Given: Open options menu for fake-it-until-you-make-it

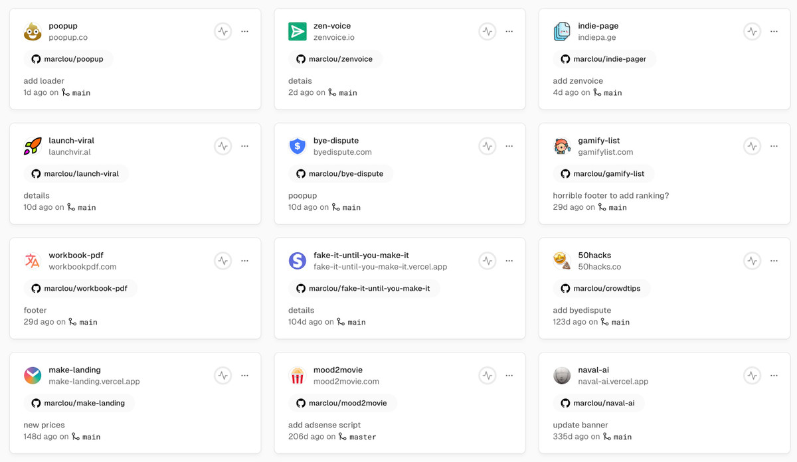Looking at the screenshot, I should [x=509, y=261].
